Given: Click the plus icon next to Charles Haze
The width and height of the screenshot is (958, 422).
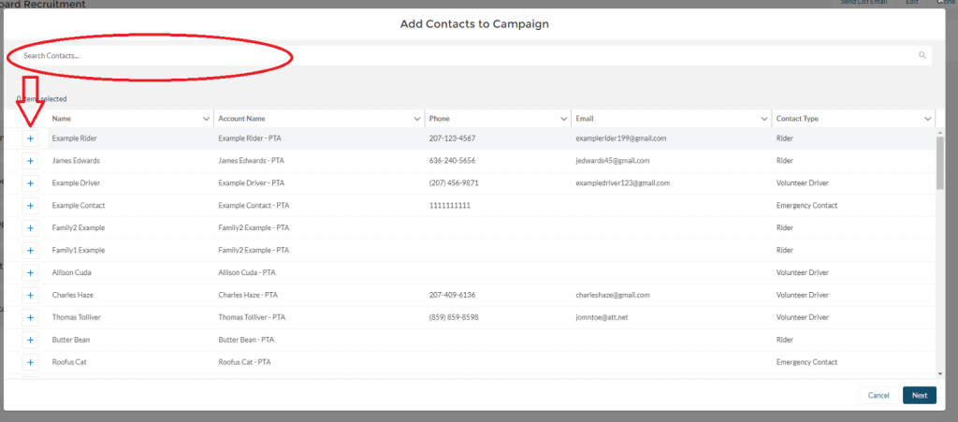Looking at the screenshot, I should coord(30,295).
